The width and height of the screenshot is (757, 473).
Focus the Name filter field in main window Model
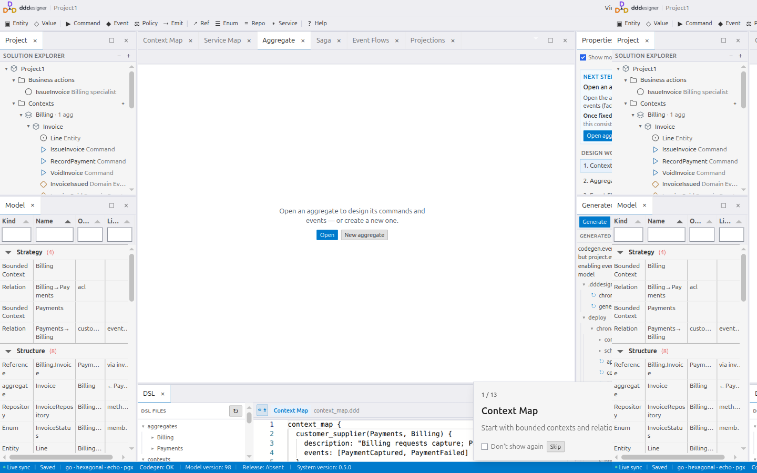[54, 235]
